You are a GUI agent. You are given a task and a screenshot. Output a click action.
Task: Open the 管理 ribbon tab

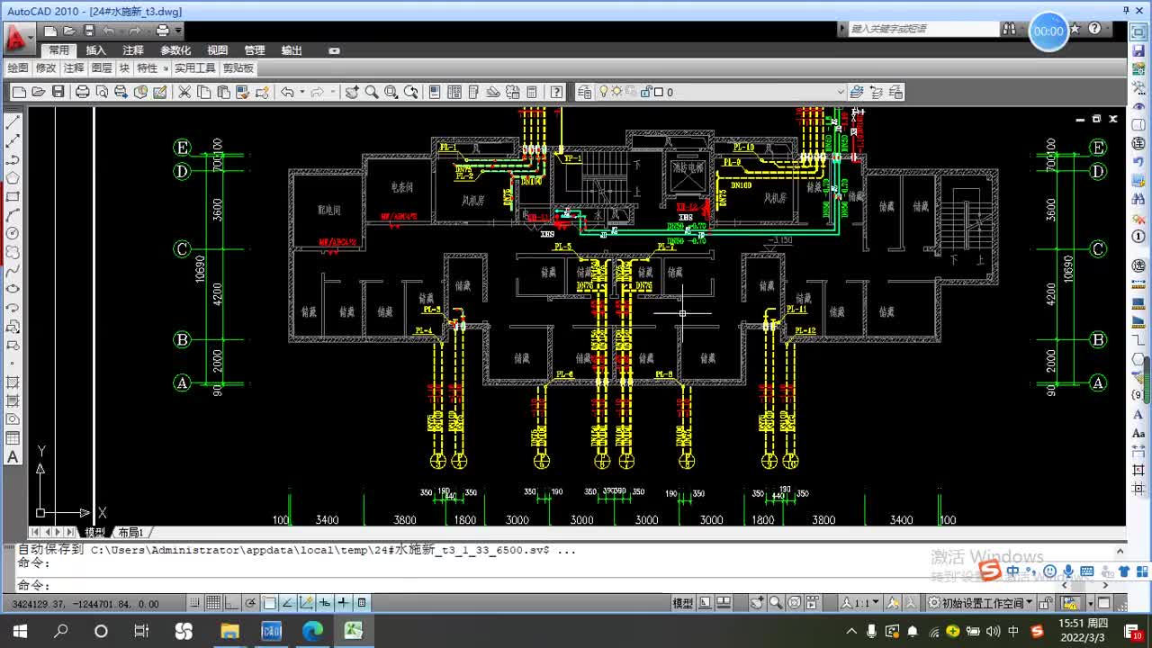255,50
